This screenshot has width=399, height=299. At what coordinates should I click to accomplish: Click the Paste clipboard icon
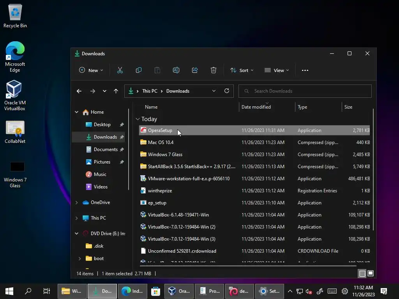coord(157,70)
